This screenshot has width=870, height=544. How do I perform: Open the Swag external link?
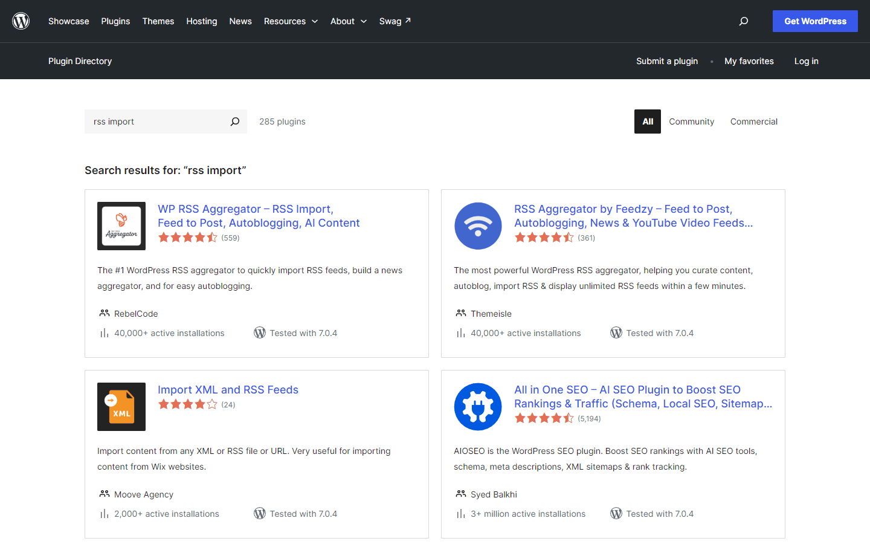point(395,21)
